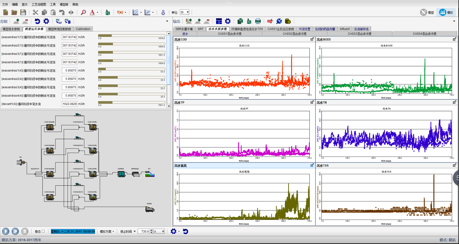The image size is (459, 244).
Task: Click the red magnifier search icon
Action: tap(83, 12)
